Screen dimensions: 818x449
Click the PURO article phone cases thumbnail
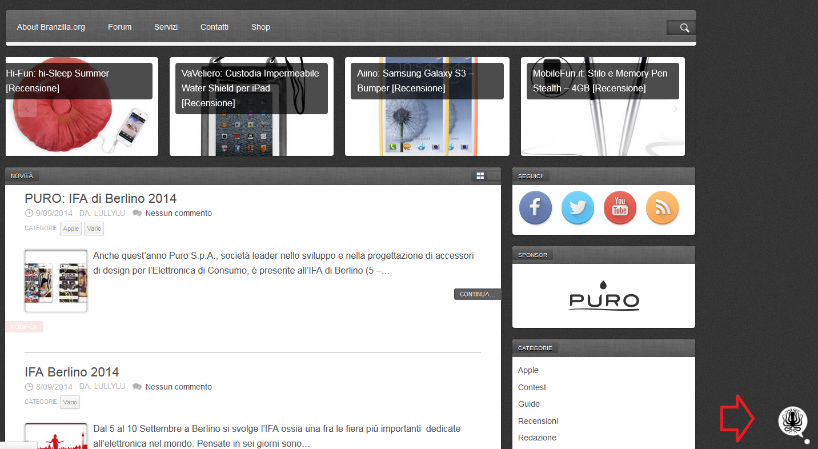pos(56,281)
